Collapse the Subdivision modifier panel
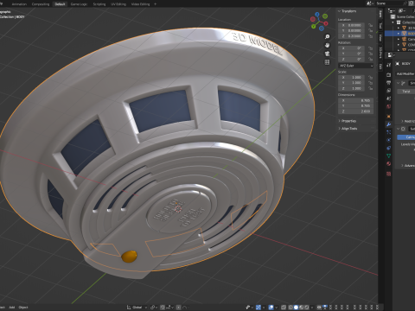 pyautogui.click(x=399, y=129)
